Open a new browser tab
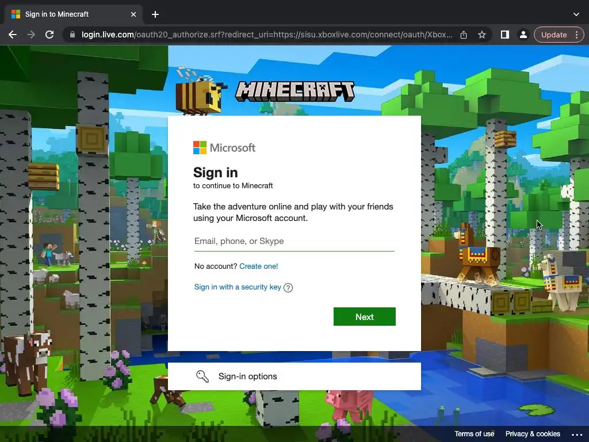Screen dimensions: 589x442 coord(155,14)
